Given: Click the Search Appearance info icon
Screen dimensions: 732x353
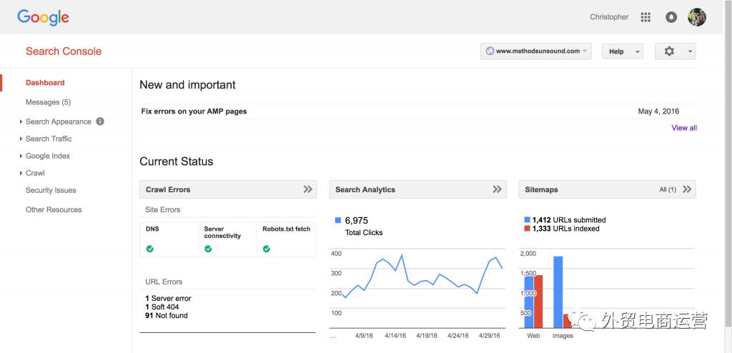Looking at the screenshot, I should coord(100,121).
